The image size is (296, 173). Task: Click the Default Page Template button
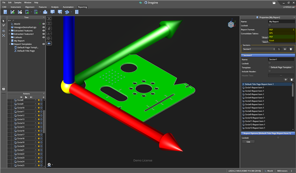coord(281,67)
